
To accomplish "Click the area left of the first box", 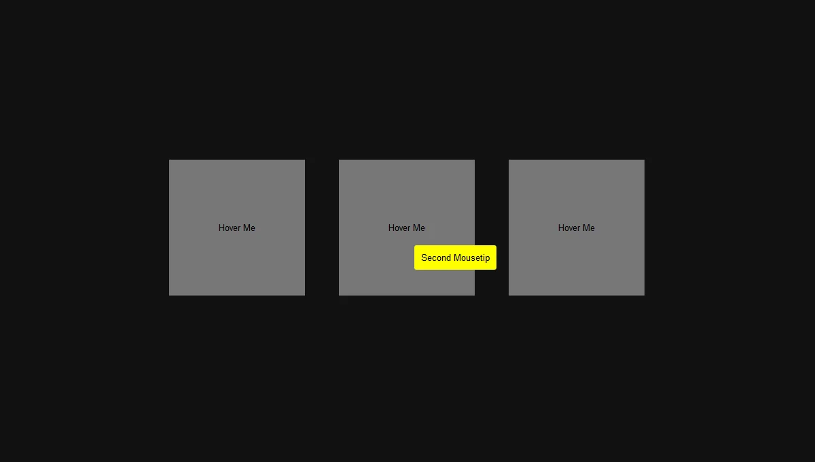I will [102, 228].
